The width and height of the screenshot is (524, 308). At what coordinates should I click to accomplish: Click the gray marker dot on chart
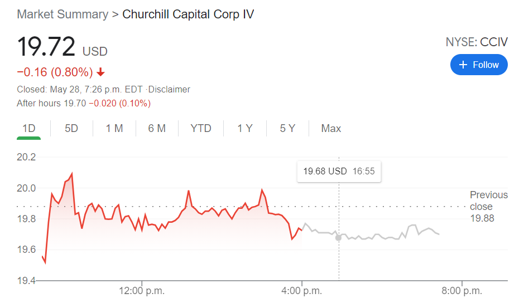[338, 238]
